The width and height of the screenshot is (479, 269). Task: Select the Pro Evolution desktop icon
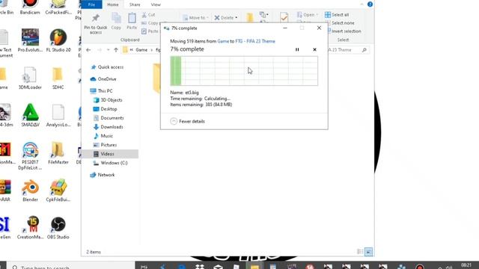tap(30, 40)
